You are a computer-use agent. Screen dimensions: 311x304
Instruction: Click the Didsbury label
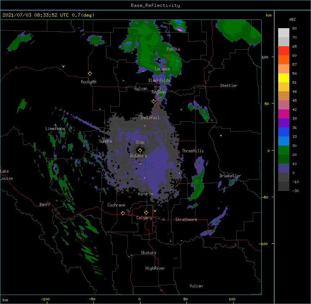pyautogui.click(x=139, y=156)
